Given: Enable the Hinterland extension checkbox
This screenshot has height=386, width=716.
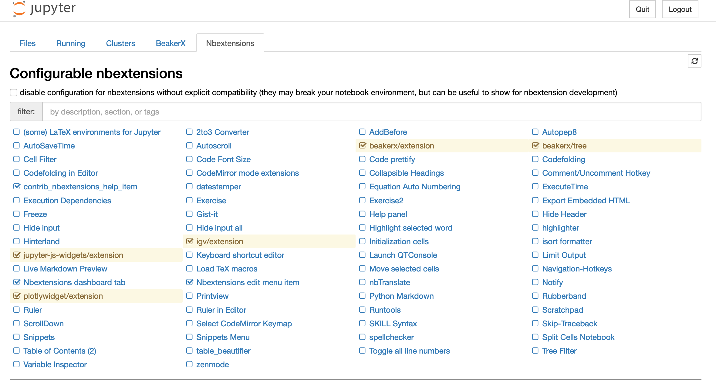Looking at the screenshot, I should coord(16,241).
